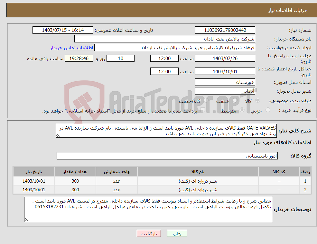Image resolution: width=317 pixels, height=244 pixels.
Task: Click the delivery city field آبادان
Action: pyautogui.click(x=225, y=91)
